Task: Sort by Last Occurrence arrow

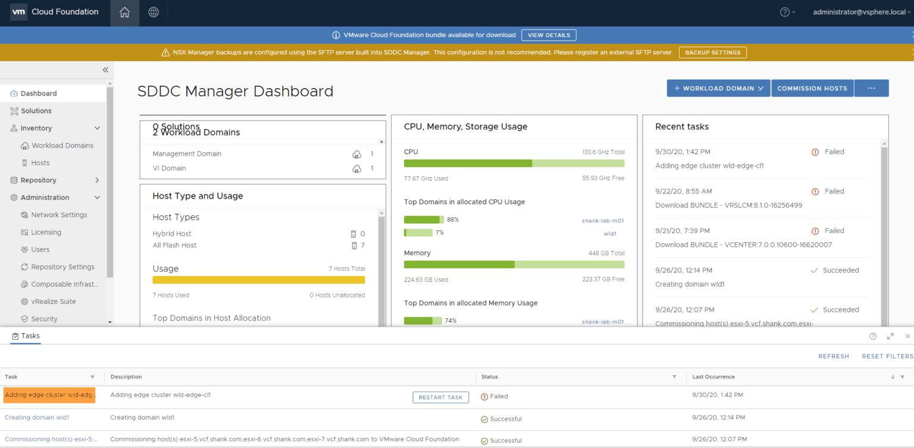Action: [893, 377]
